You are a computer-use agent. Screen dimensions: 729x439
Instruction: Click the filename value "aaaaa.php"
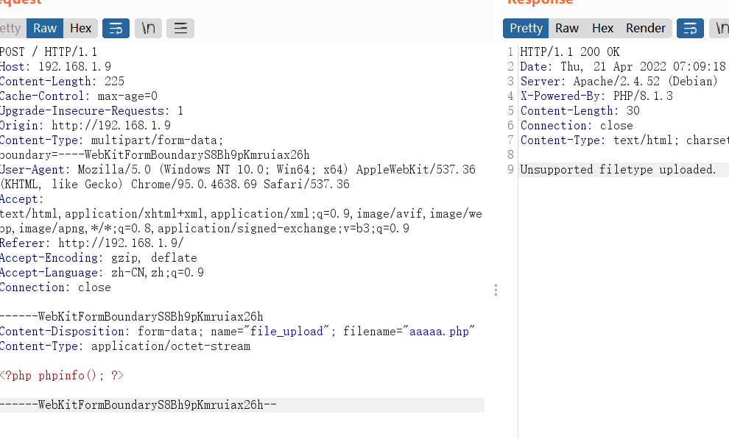click(x=438, y=332)
